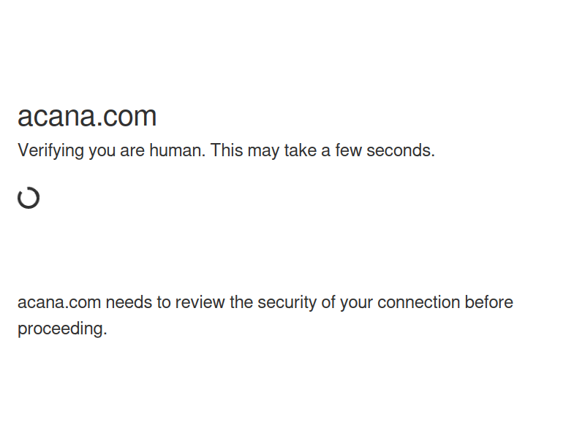585x438 pixels.
Task: Click the word 'proceeding.' in the last line
Action: click(x=62, y=329)
